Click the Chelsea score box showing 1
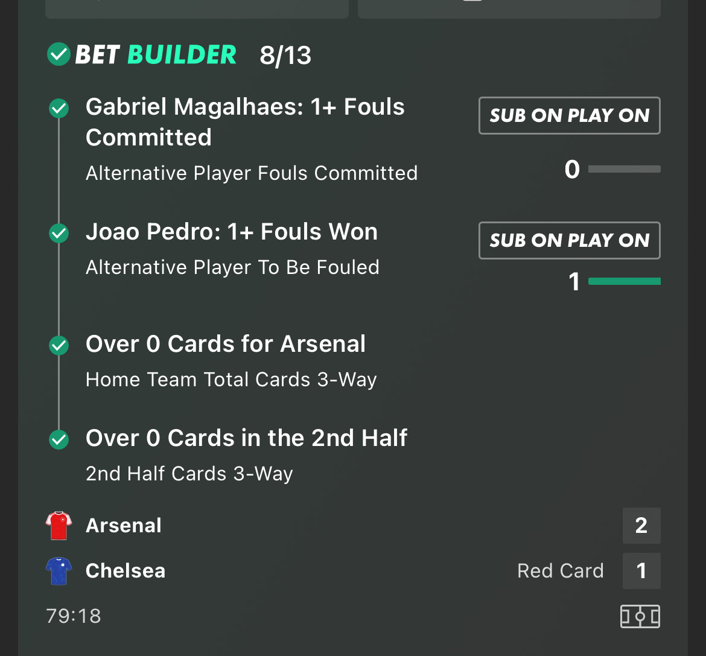Viewport: 706px width, 656px height. pos(641,570)
